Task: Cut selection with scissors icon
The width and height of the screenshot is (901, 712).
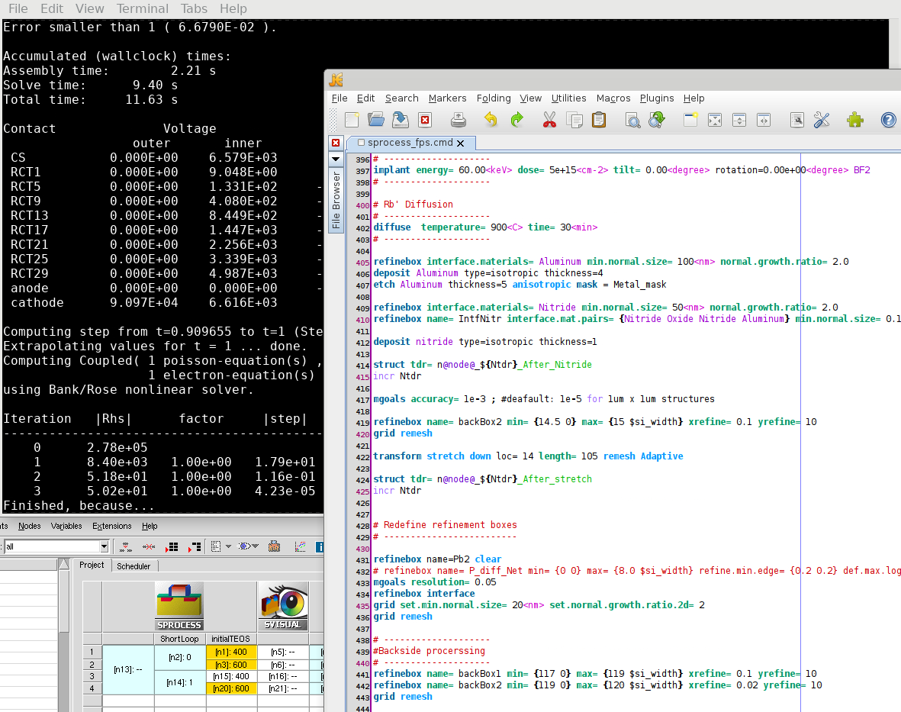Action: tap(549, 120)
